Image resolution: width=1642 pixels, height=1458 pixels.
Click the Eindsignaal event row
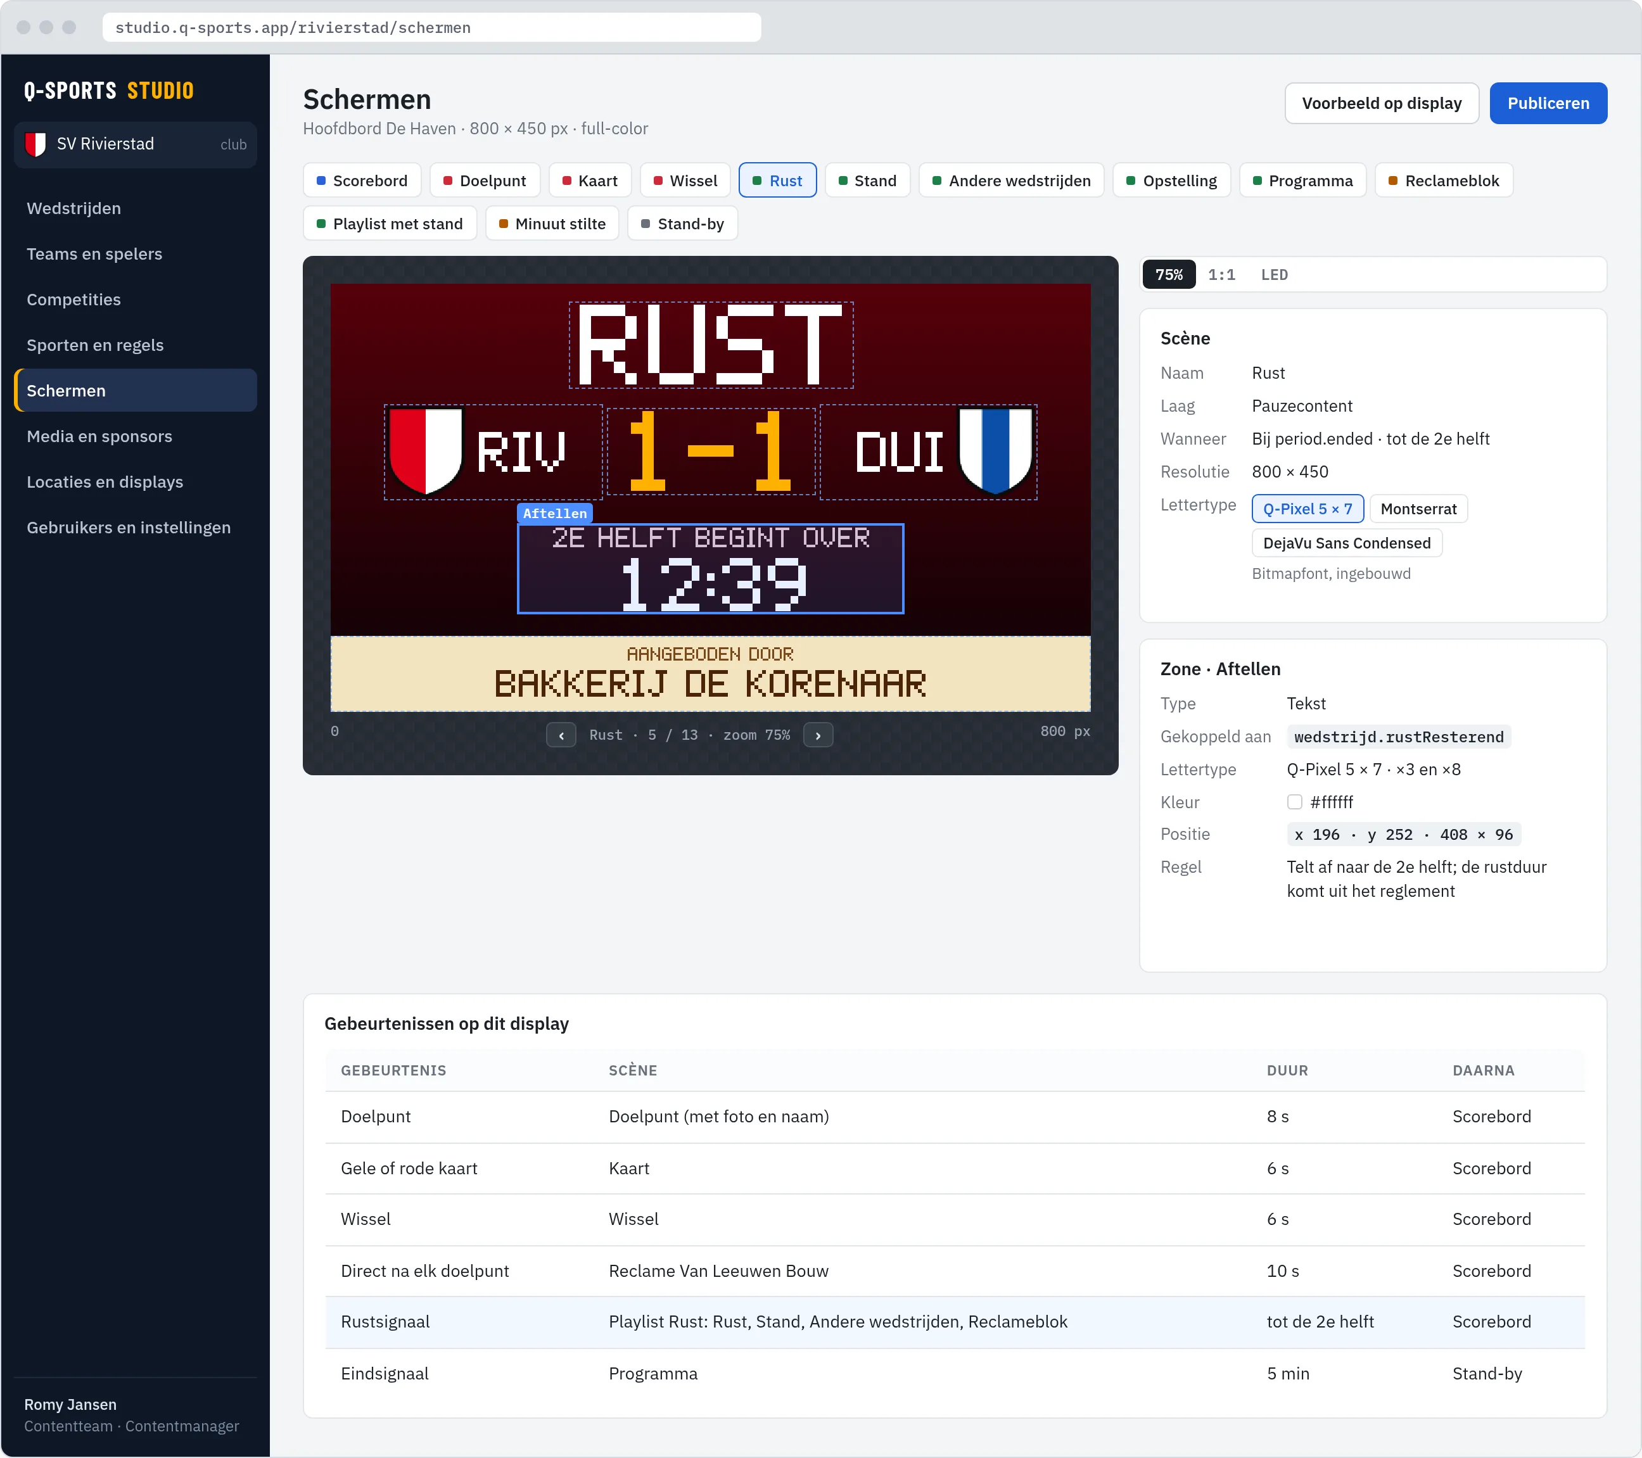click(x=955, y=1374)
